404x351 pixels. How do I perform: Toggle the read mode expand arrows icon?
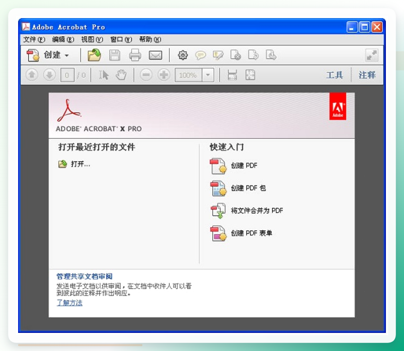[371, 55]
